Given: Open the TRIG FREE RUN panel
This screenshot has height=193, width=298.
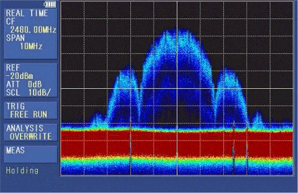Looking at the screenshot, I should 31,110.
